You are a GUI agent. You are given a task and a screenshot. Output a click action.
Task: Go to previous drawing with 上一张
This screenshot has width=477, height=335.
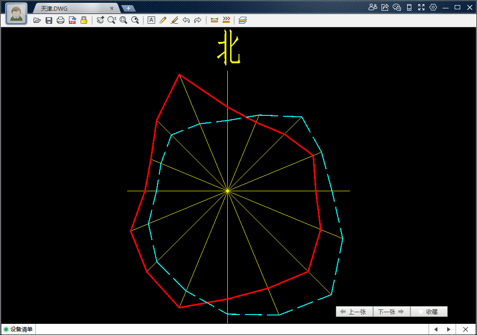(x=354, y=312)
